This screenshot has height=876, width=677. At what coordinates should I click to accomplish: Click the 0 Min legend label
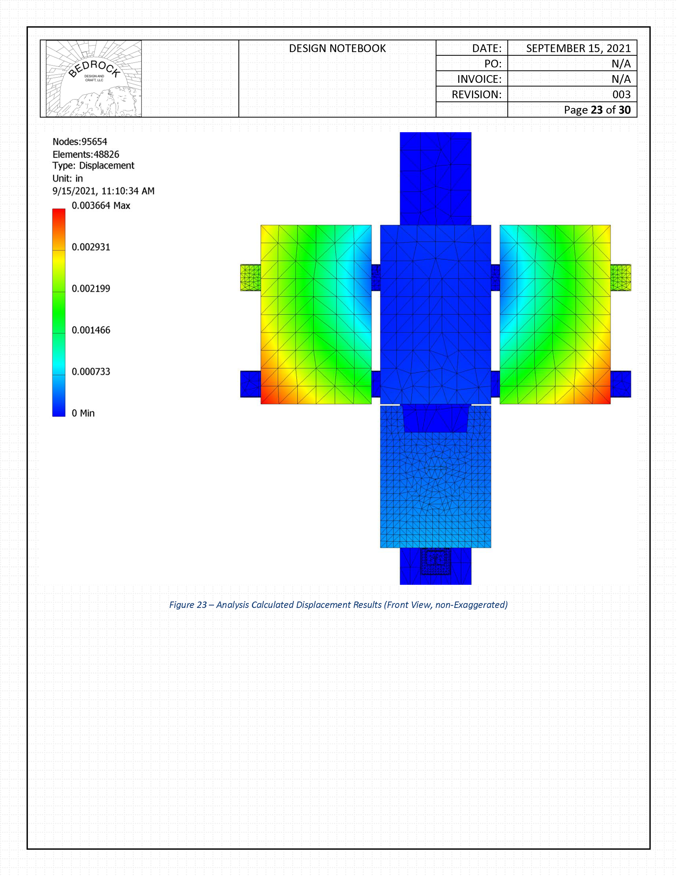tap(83, 413)
